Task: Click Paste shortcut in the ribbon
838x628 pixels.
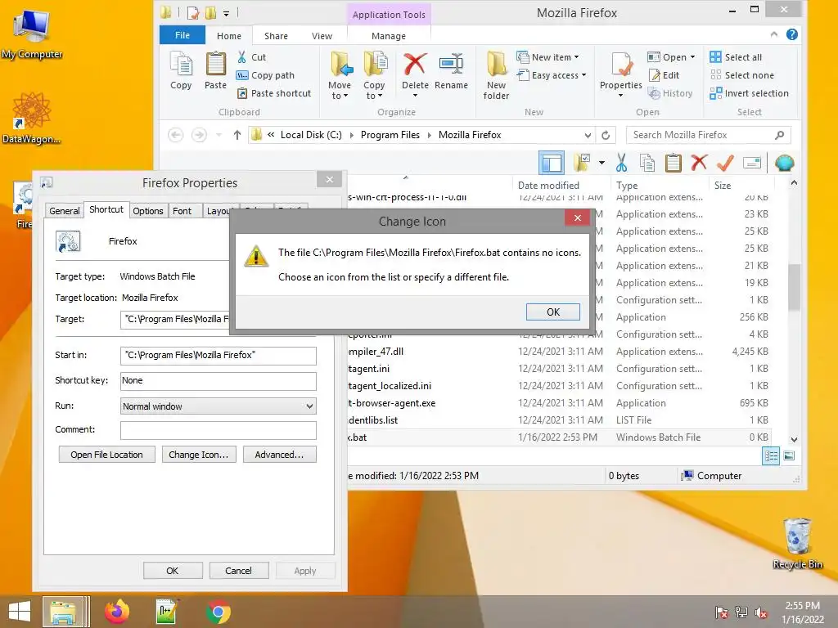Action: point(273,93)
